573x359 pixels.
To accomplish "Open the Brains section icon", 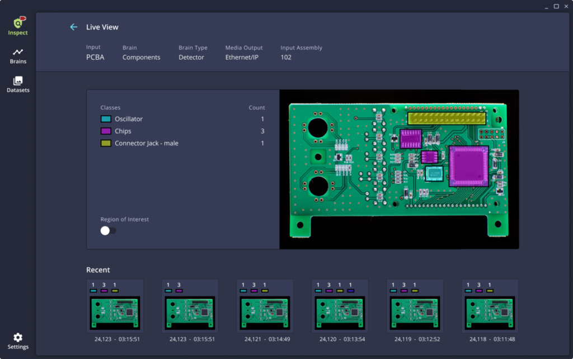I will [x=18, y=53].
